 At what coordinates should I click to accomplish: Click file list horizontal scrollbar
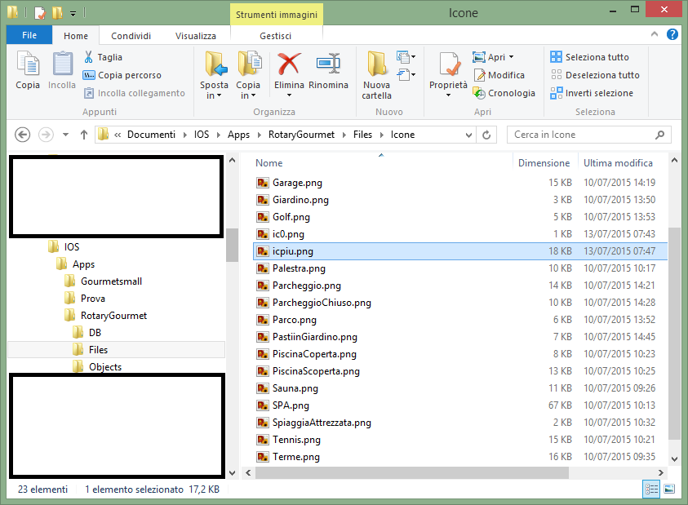pos(411,472)
